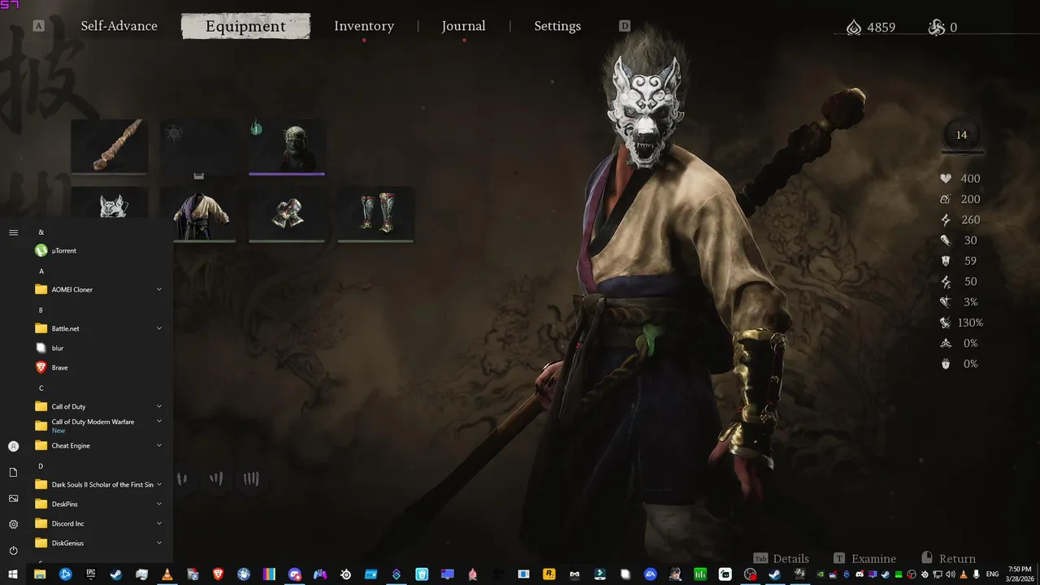Select the greaves leg armor slot
Screen dimensions: 1040x585
(376, 214)
